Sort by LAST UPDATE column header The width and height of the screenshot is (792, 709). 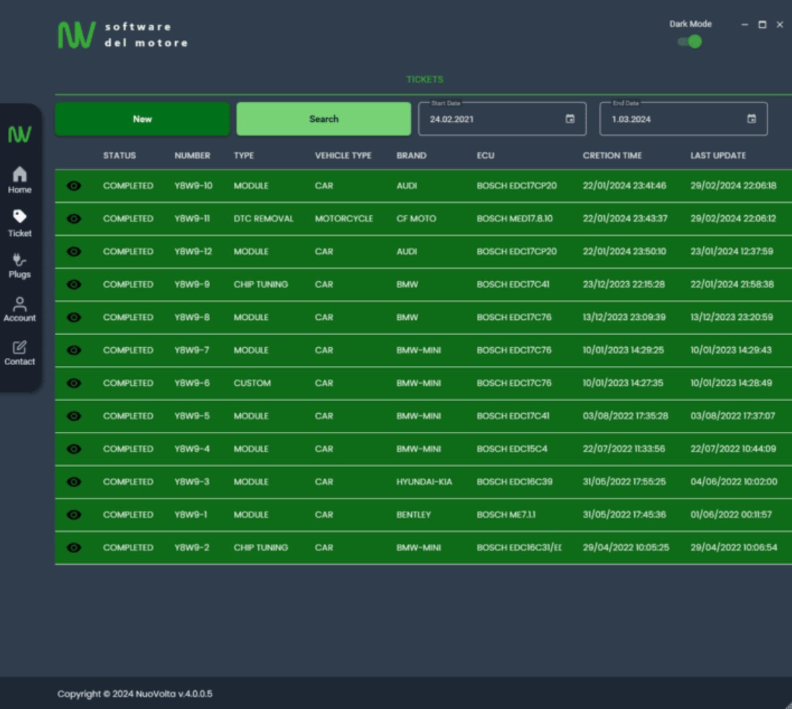[718, 155]
